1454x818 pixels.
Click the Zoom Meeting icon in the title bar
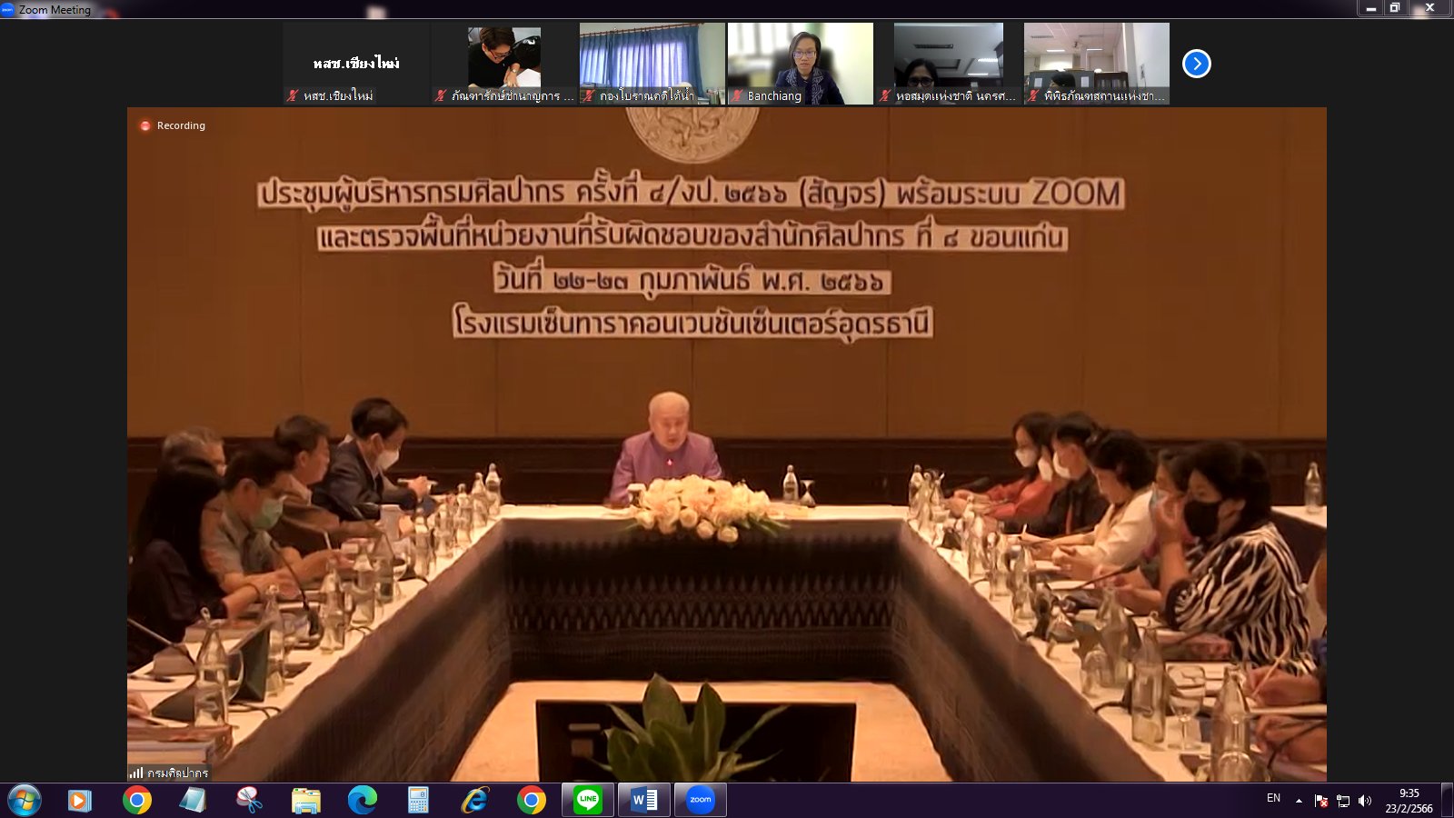(x=9, y=10)
